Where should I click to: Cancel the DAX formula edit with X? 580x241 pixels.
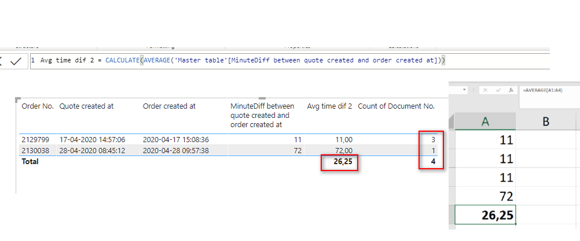click(1, 61)
